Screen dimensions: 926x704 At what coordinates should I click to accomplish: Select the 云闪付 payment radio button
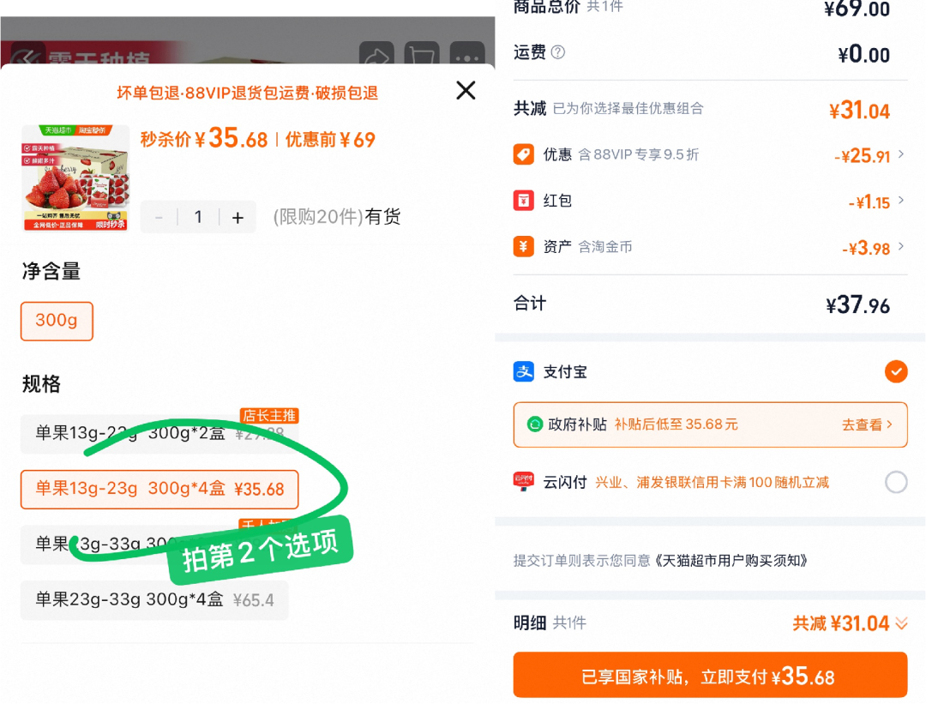pyautogui.click(x=896, y=482)
